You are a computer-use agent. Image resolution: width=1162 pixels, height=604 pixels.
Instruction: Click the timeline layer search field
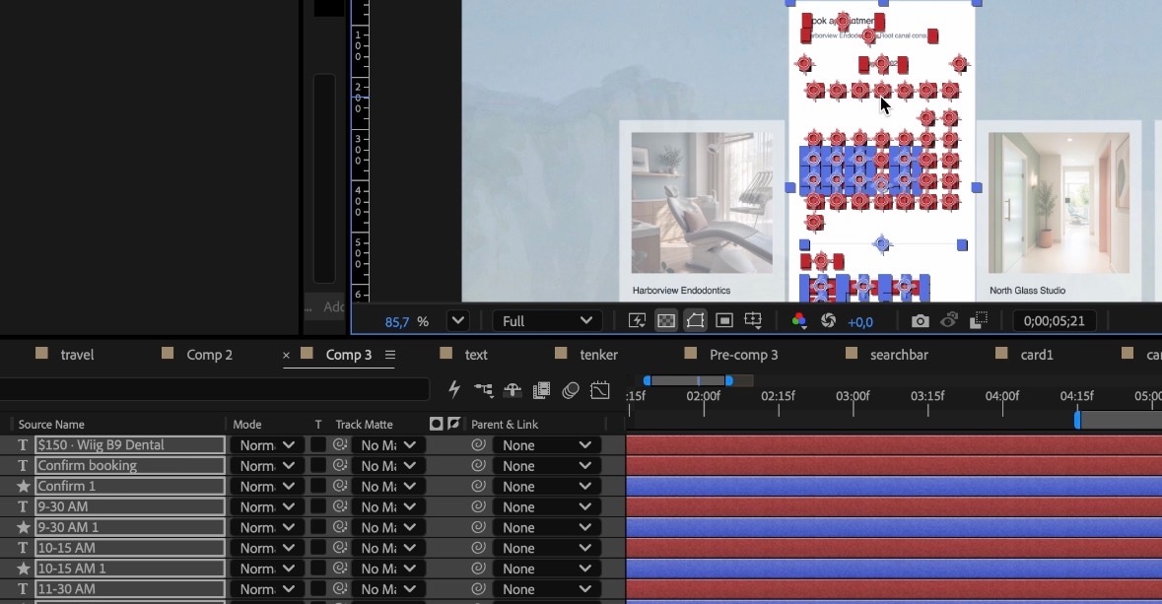coord(215,389)
